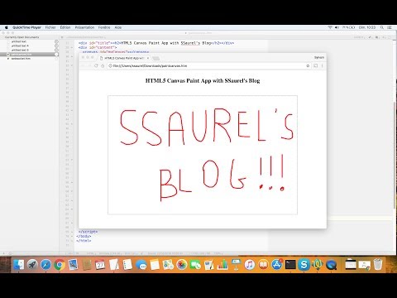
Task: Open iBooks from the Dock
Action: [x=263, y=265]
